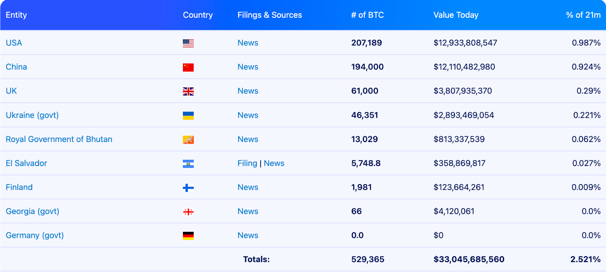Screen dimensions: 606x272
Task: Click the Georgia flag icon
Action: 188,212
